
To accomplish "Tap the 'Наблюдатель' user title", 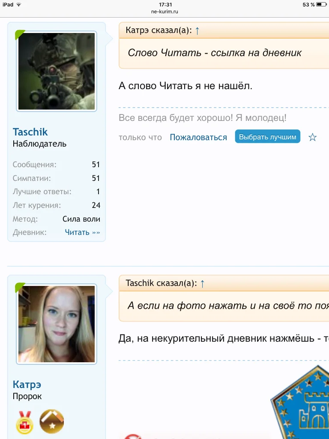I will click(x=39, y=144).
